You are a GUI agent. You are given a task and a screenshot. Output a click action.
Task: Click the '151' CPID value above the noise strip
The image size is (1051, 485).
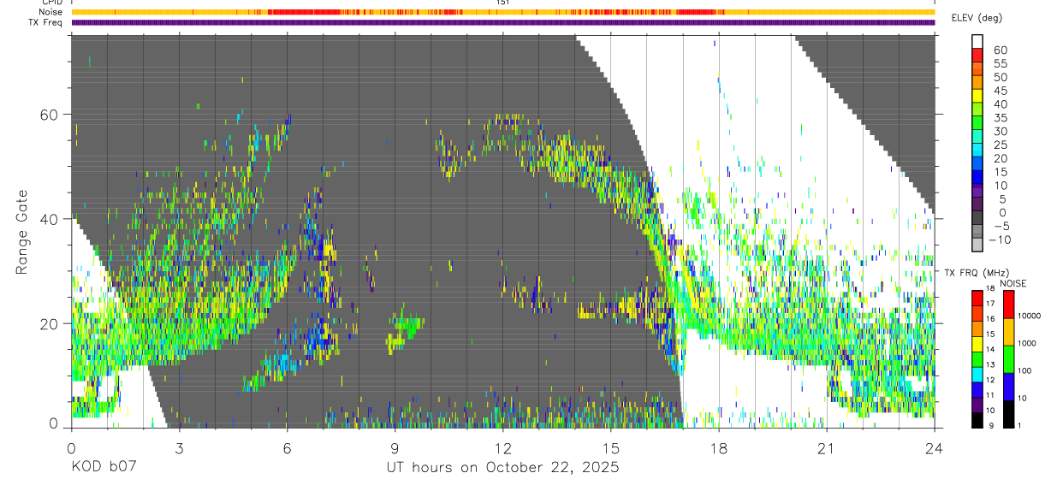coord(503,3)
